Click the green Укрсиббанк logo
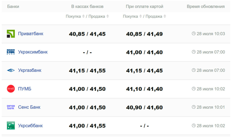233x137 pixels. [11, 126]
